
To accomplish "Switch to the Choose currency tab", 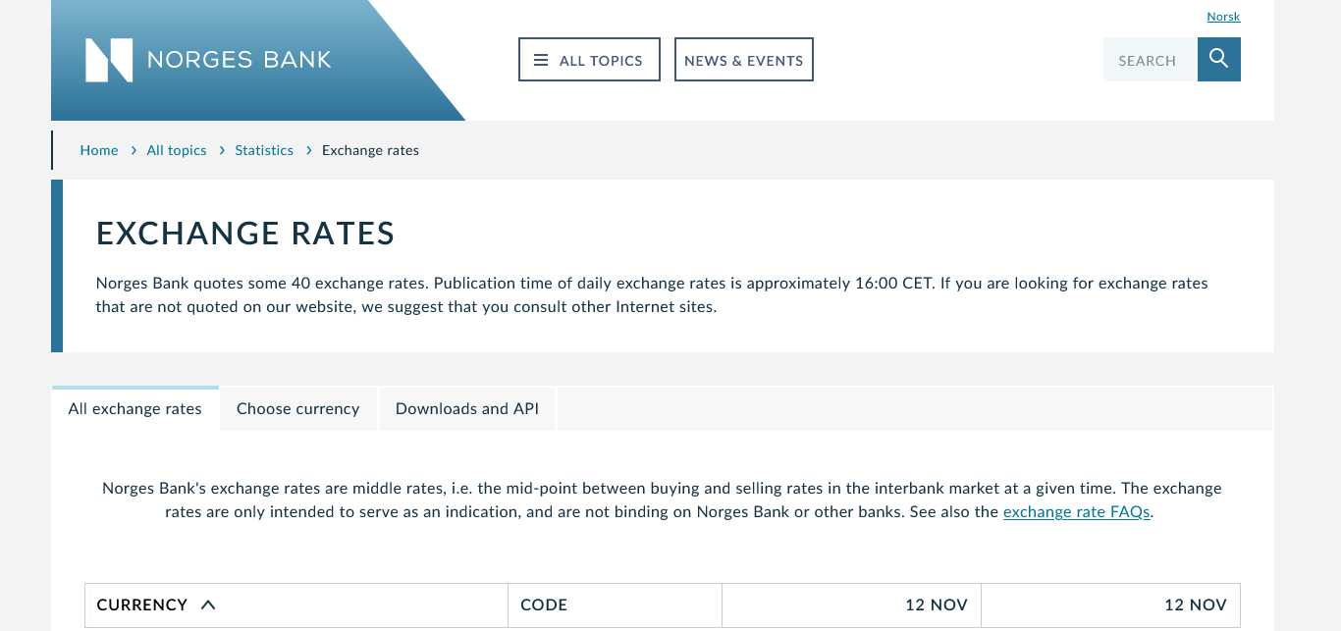I will point(298,409).
